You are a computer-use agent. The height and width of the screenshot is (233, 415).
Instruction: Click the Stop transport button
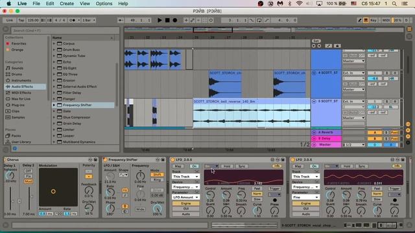pos(167,20)
